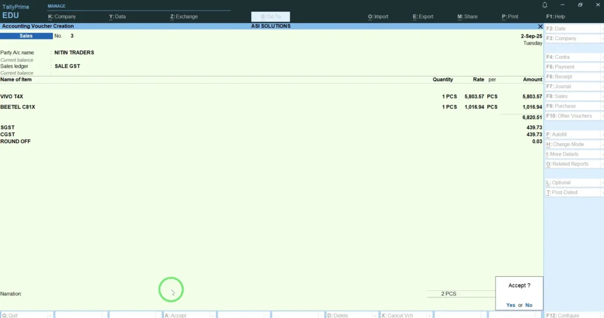Click the voucher number 3
The width and height of the screenshot is (604, 318).
click(72, 36)
